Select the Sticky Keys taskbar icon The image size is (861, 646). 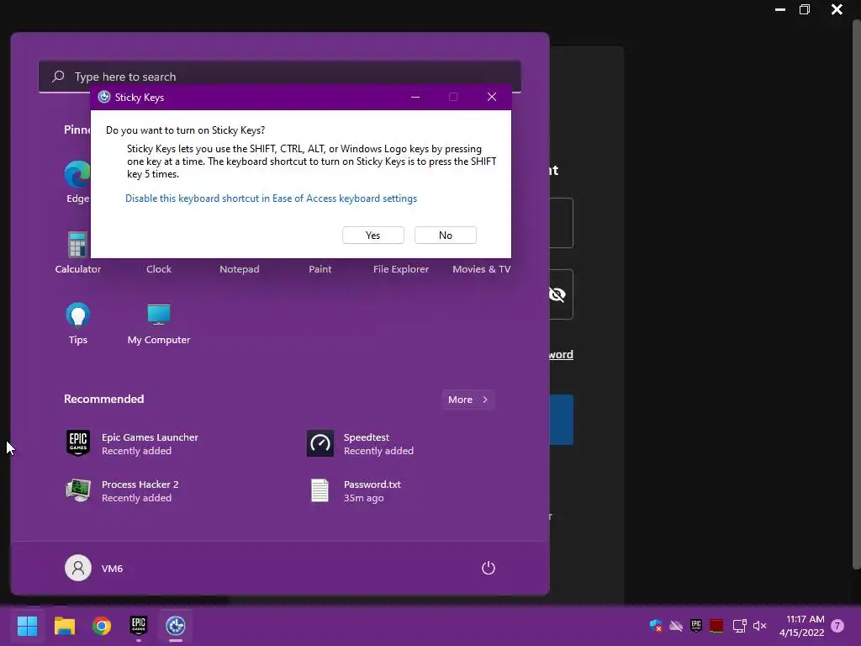[176, 625]
